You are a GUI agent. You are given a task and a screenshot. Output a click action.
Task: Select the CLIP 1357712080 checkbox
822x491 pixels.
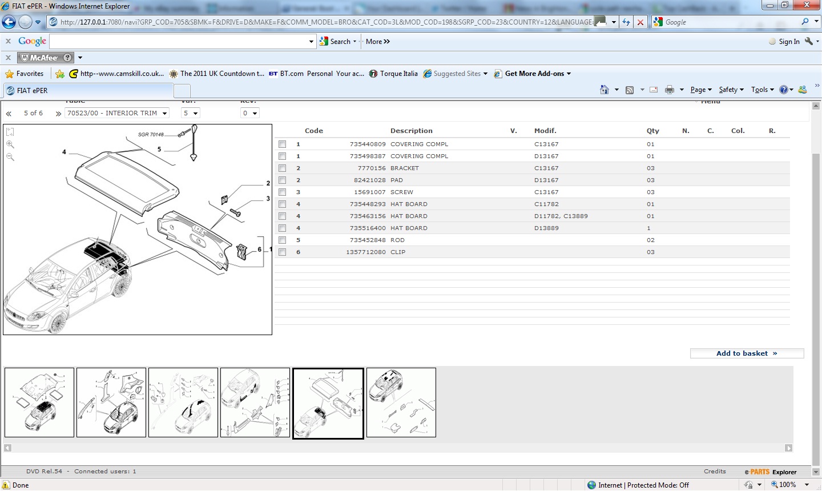(282, 252)
